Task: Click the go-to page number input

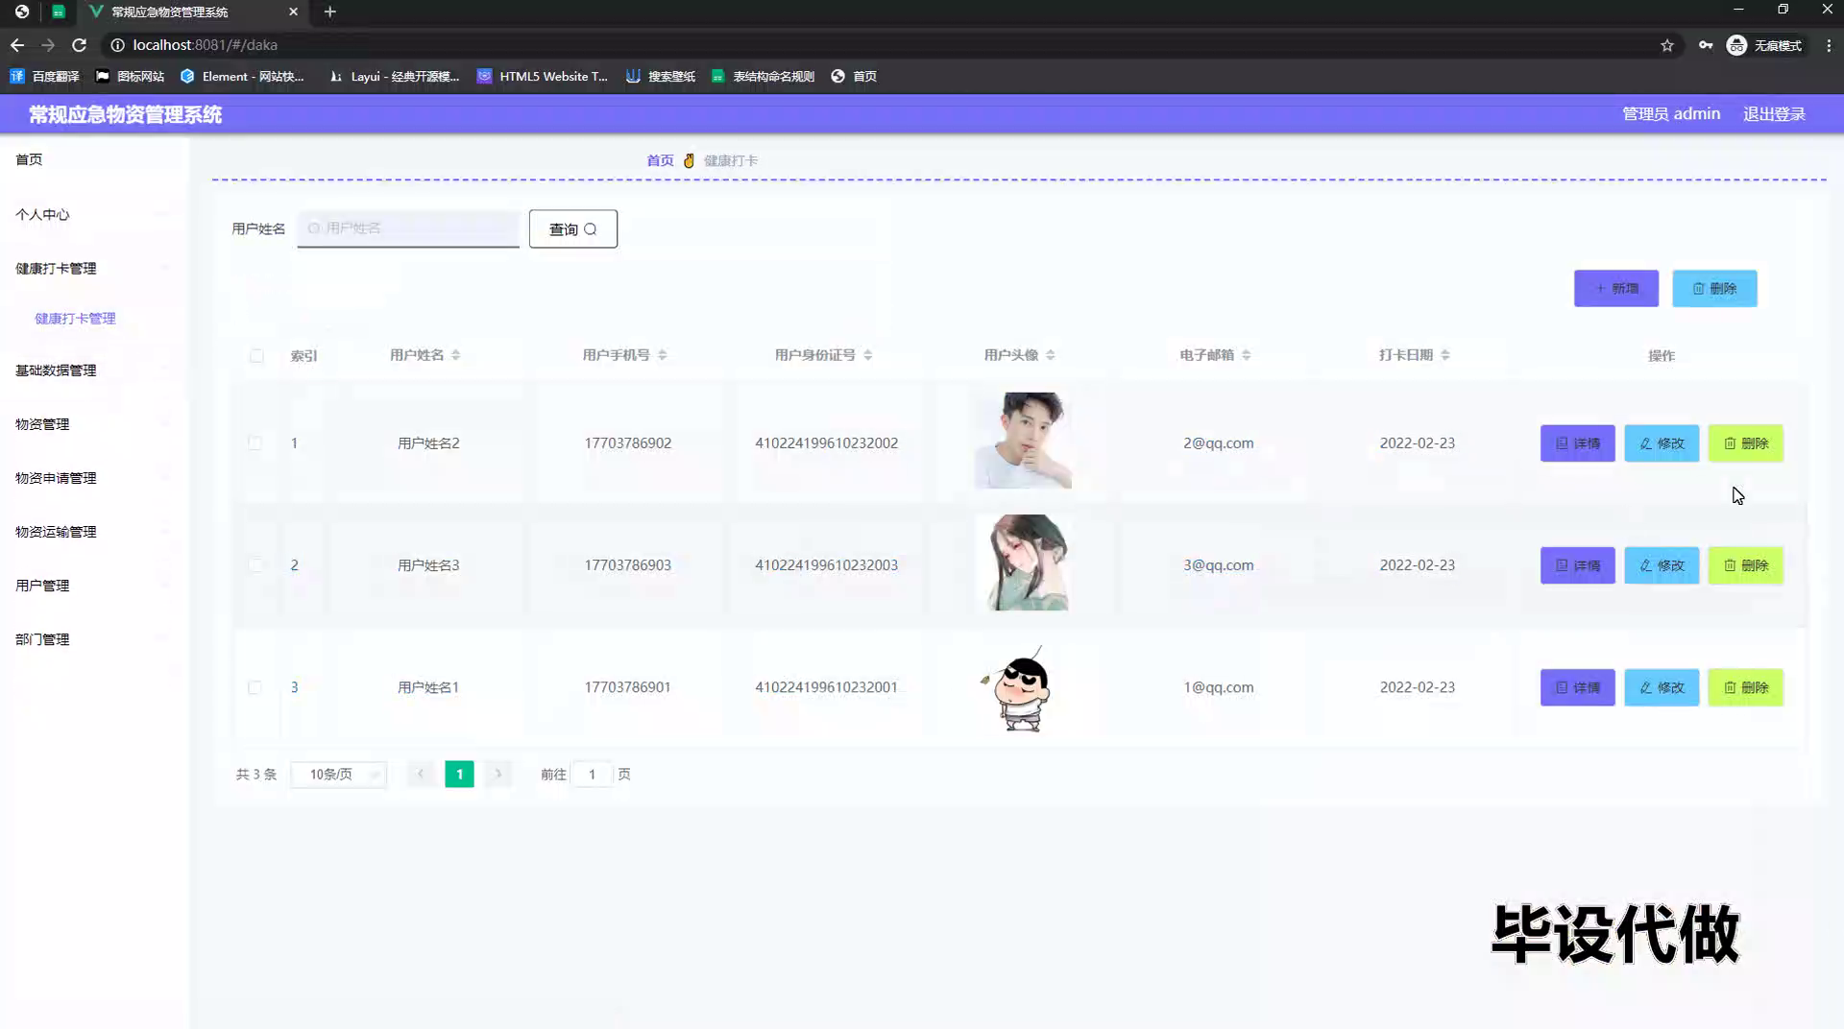Action: [593, 774]
